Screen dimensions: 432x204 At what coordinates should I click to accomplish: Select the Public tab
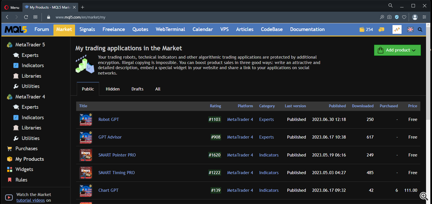(x=88, y=89)
